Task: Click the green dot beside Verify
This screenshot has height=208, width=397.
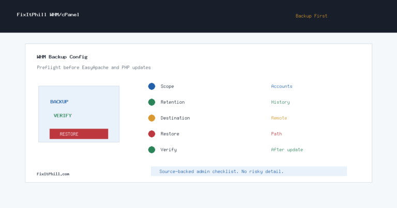Action: point(151,150)
